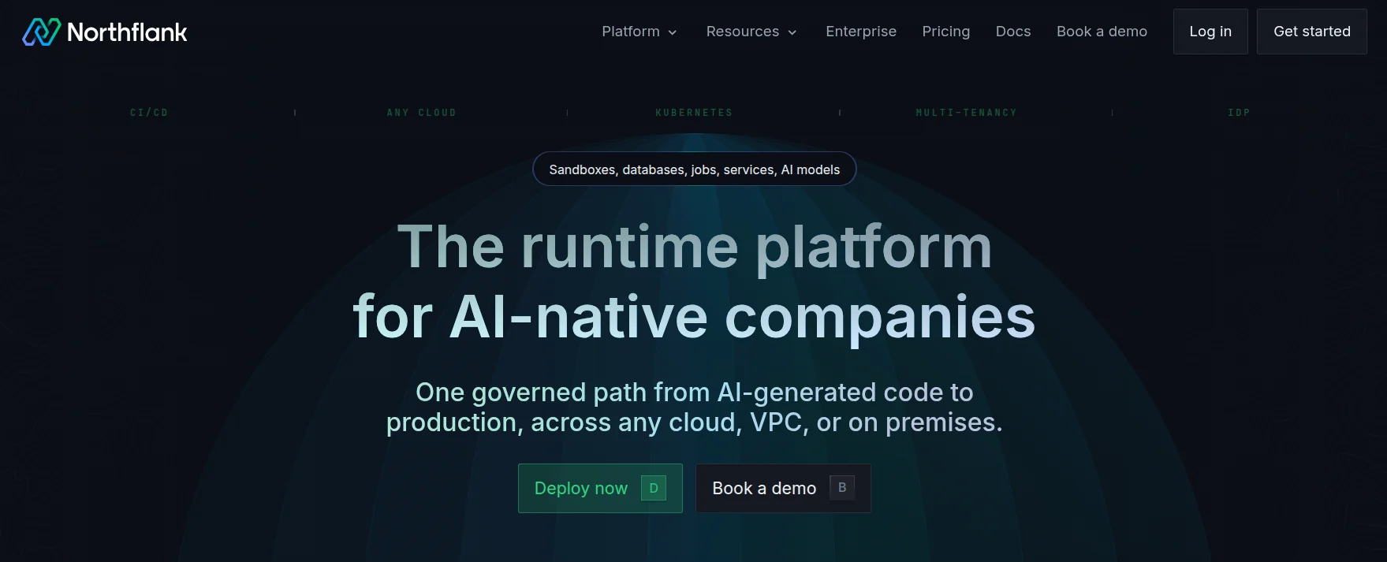Viewport: 1387px width, 562px height.
Task: Click the Northflank logo icon
Action: point(41,32)
